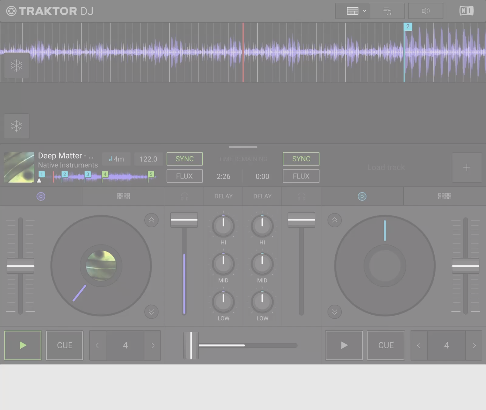Image resolution: width=486 pixels, height=410 pixels.
Task: Increase right deck loop size
Action: (474, 345)
